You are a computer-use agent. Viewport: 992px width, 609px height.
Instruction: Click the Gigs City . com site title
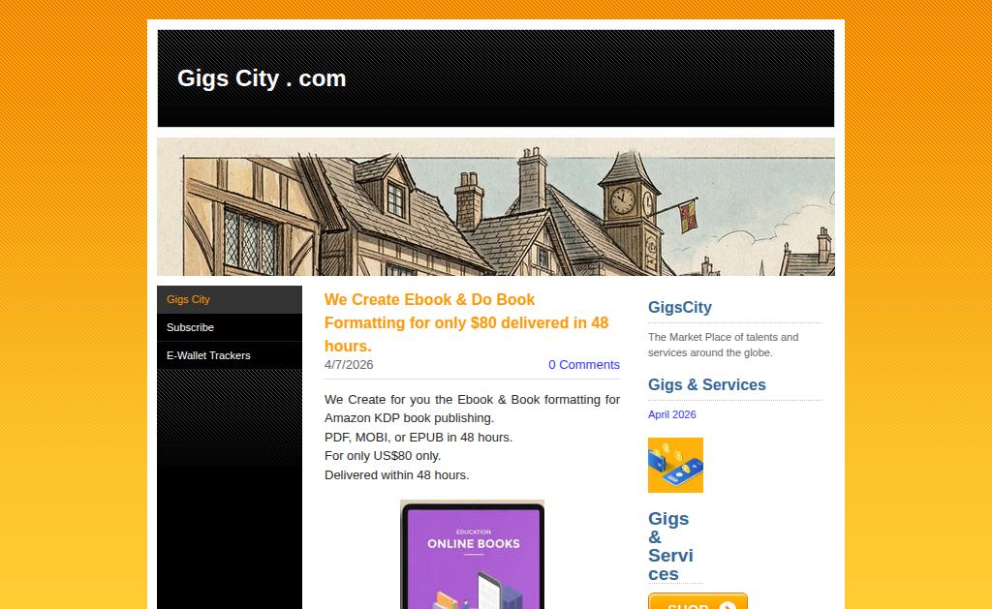coord(262,78)
